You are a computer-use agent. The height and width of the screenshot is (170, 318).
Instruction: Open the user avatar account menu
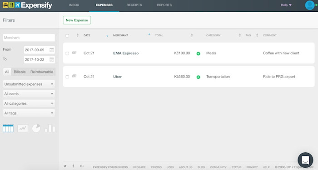pyautogui.click(x=310, y=5)
